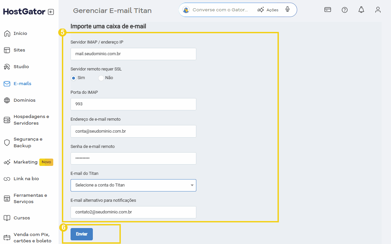The height and width of the screenshot is (244, 391).
Task: Click the E-mails envelope icon
Action: [7, 84]
